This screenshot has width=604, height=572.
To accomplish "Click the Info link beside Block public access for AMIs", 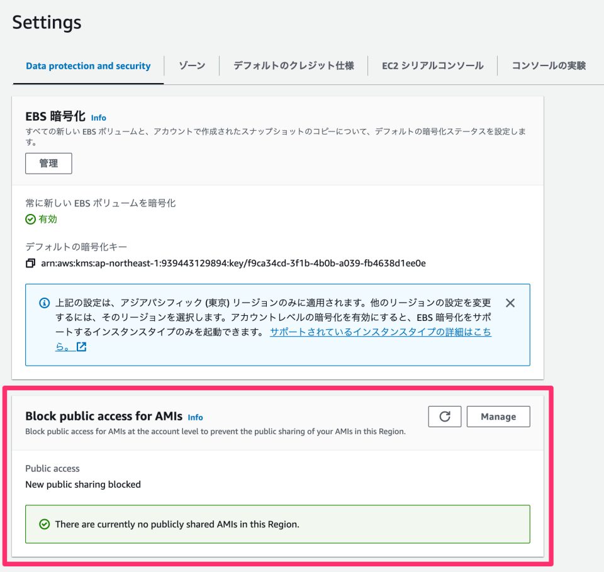I will coord(195,417).
